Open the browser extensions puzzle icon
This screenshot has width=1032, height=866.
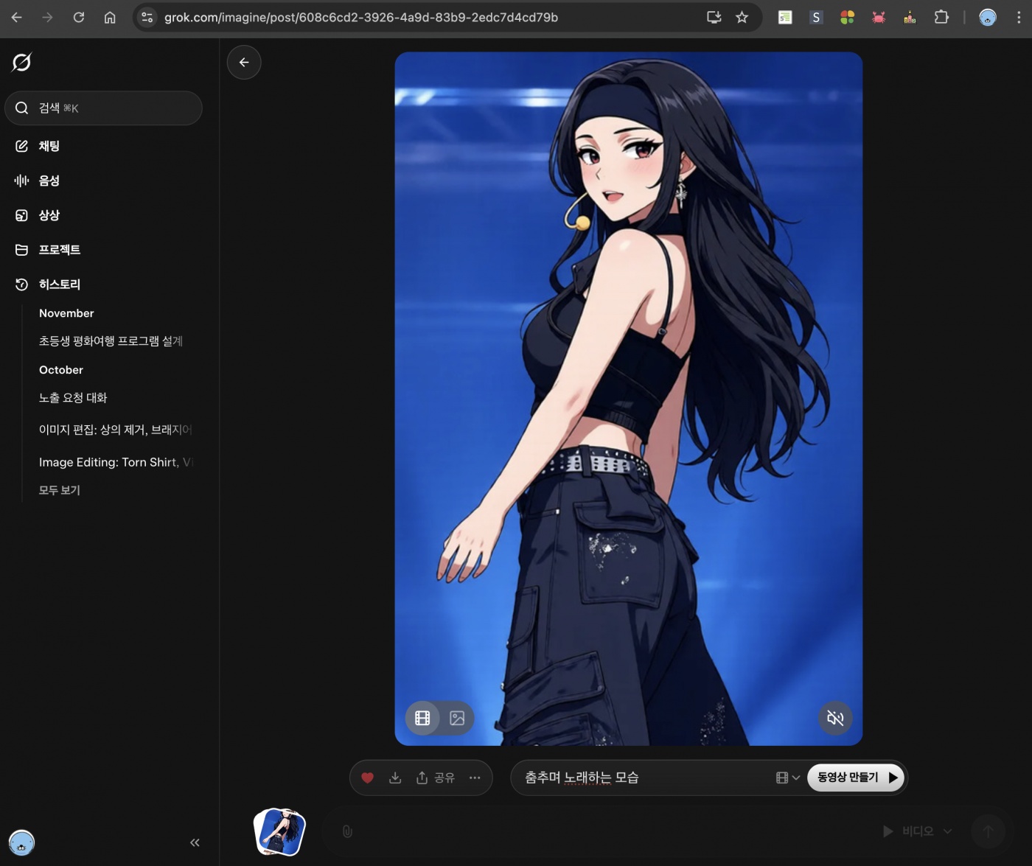[941, 17]
